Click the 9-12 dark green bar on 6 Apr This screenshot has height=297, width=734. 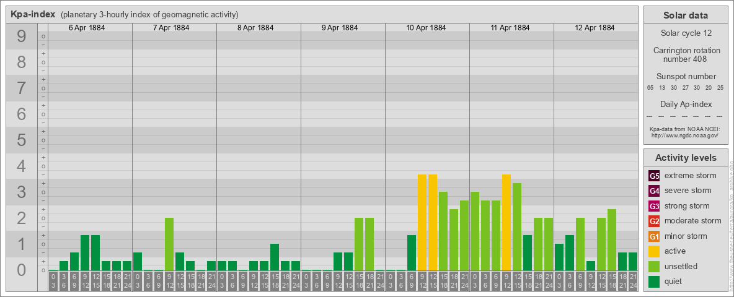coord(85,252)
